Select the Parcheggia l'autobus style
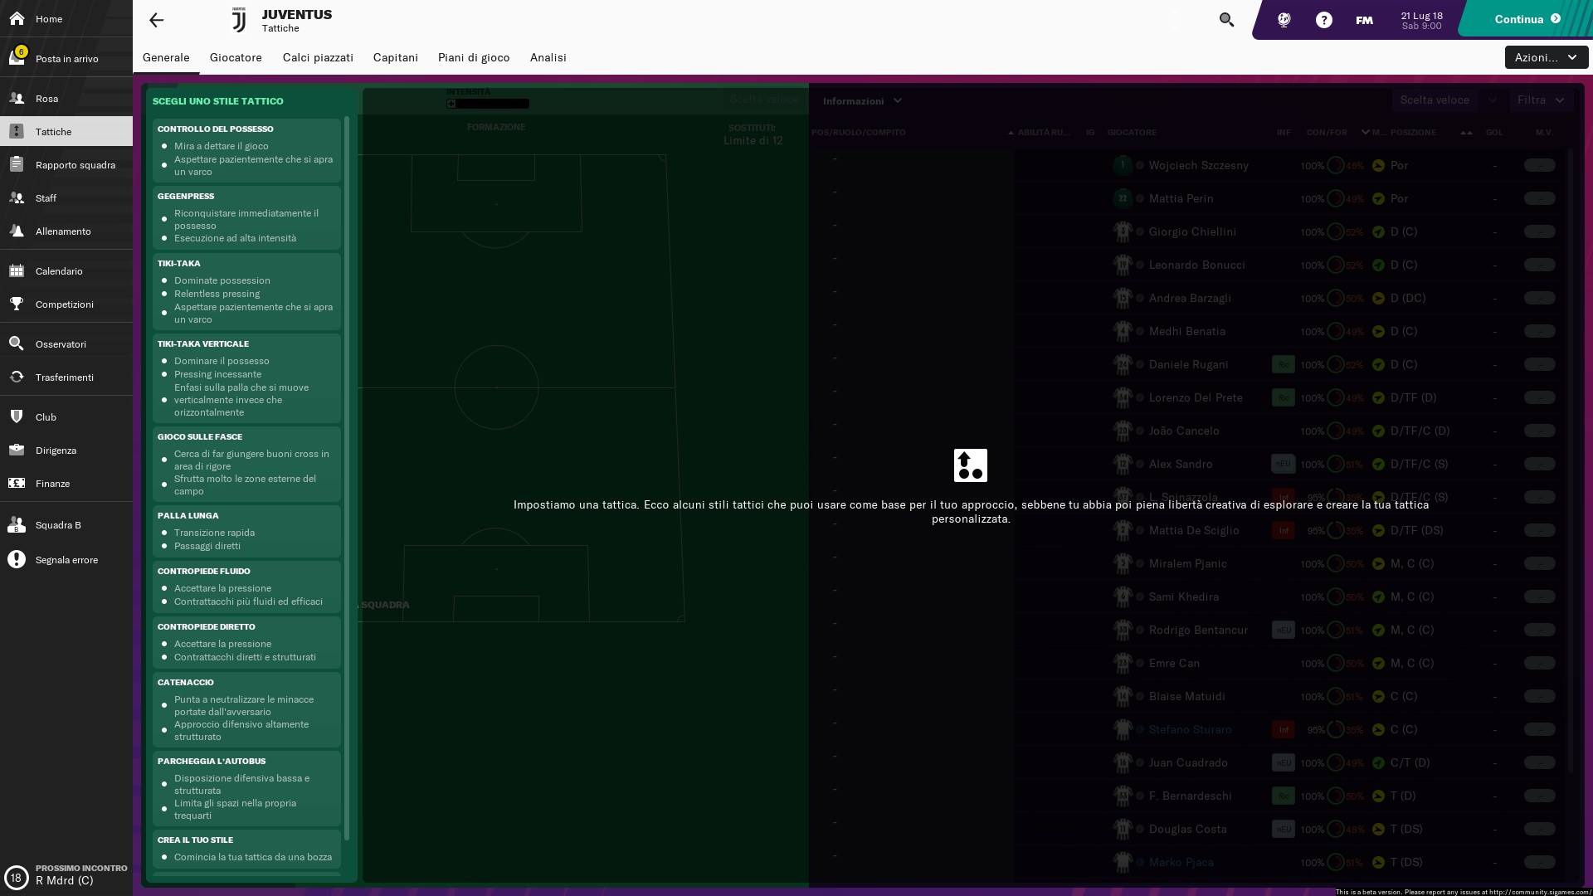This screenshot has width=1593, height=896. click(246, 788)
